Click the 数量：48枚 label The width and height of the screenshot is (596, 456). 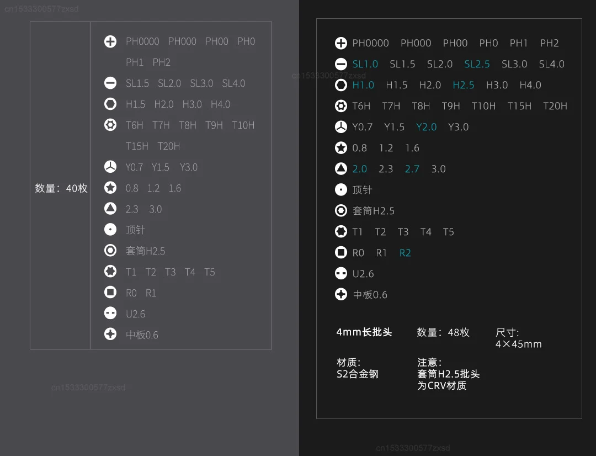pos(443,332)
